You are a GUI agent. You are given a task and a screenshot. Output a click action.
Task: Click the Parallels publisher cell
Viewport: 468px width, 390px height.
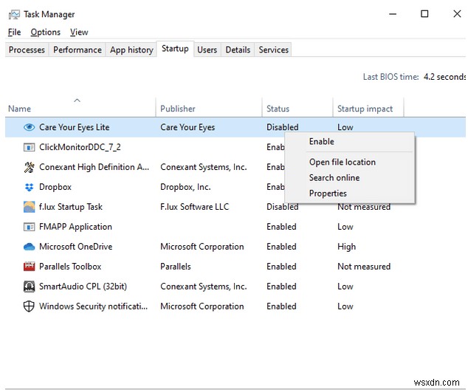[176, 267]
